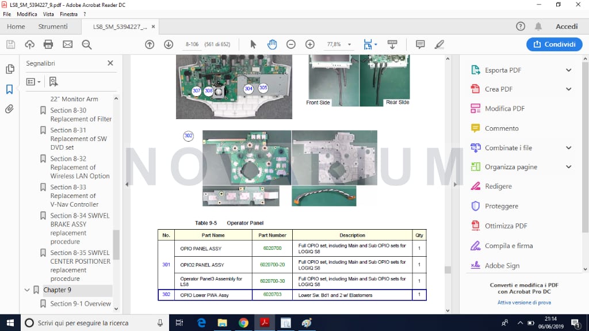
Task: Expand Organizza pagine chevron
Action: point(569,166)
